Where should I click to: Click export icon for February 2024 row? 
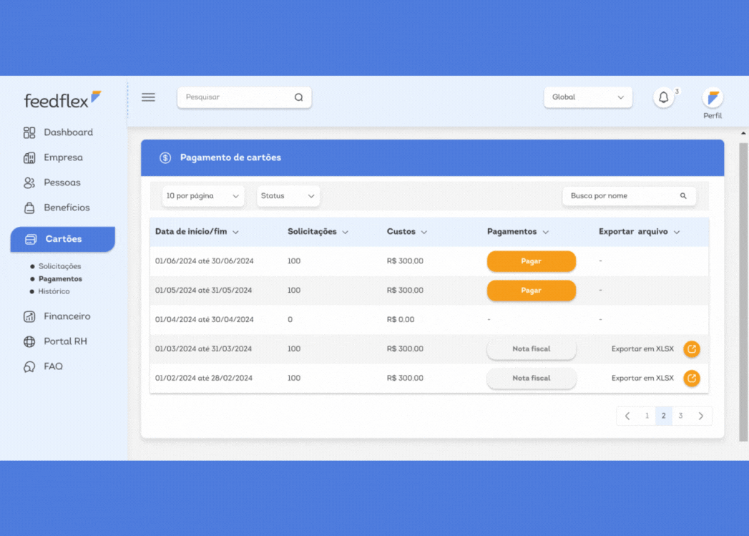coord(691,378)
